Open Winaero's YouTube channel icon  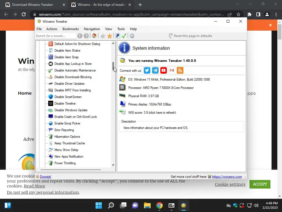click(164, 70)
